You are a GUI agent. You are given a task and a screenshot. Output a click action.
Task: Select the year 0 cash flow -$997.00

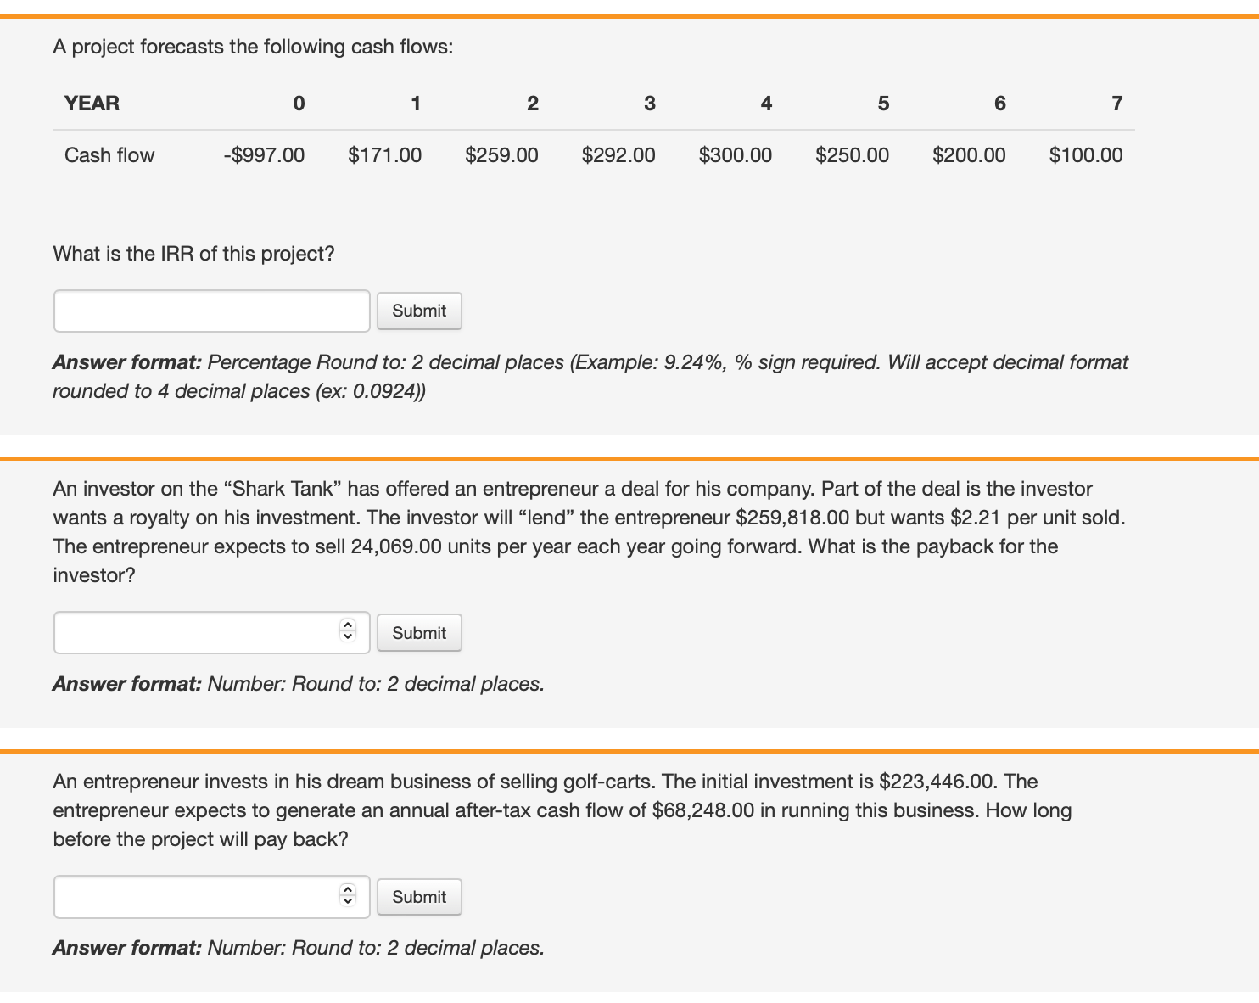(x=264, y=155)
